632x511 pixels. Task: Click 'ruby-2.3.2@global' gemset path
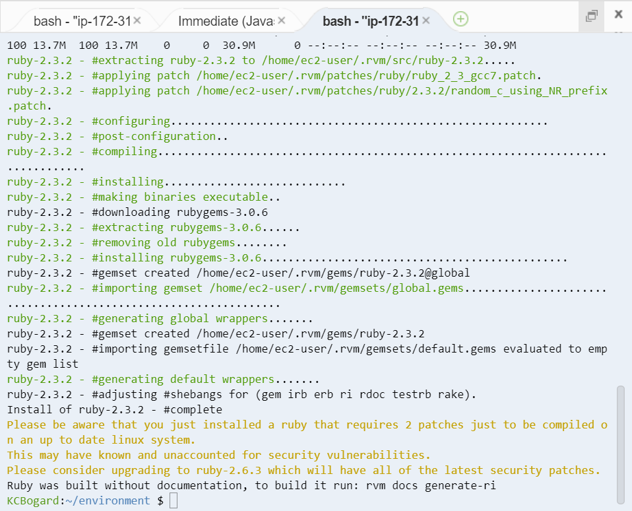[414, 273]
